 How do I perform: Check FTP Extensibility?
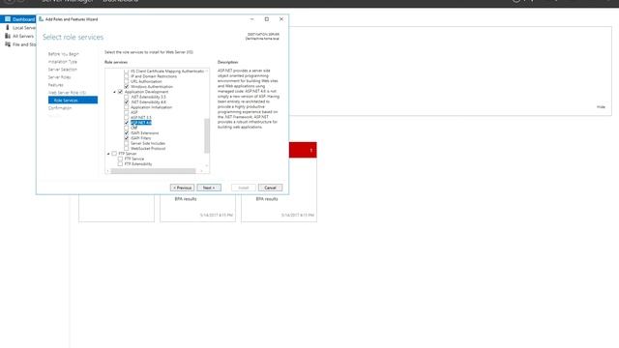pos(120,163)
